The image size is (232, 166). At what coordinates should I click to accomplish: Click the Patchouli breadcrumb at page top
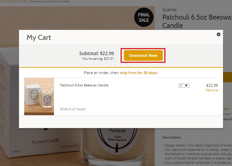tap(49, 2)
